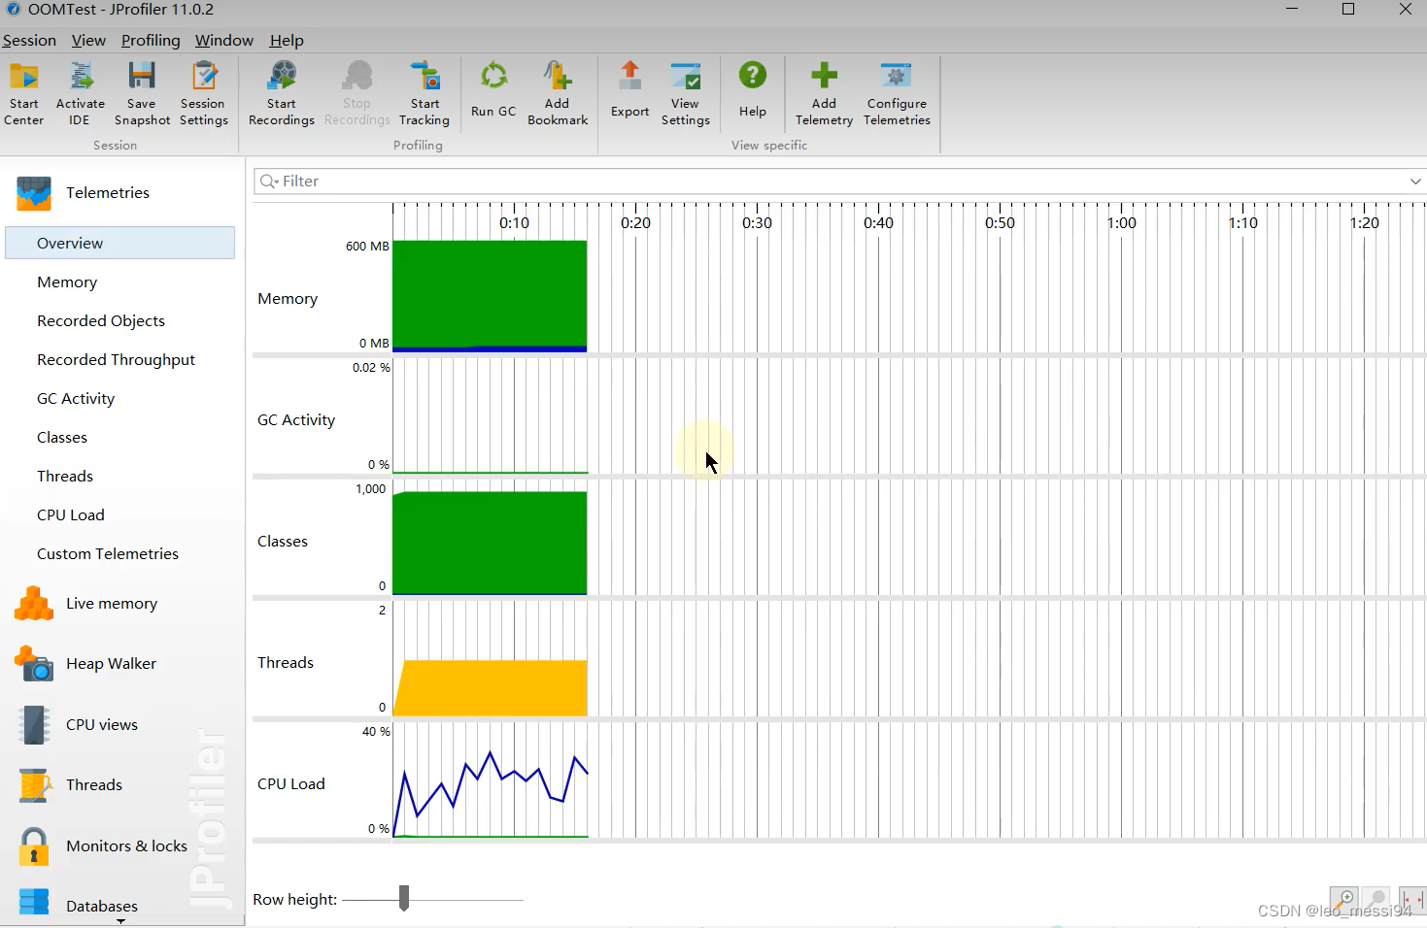The width and height of the screenshot is (1427, 928).
Task: Open the View menu
Action: point(88,41)
